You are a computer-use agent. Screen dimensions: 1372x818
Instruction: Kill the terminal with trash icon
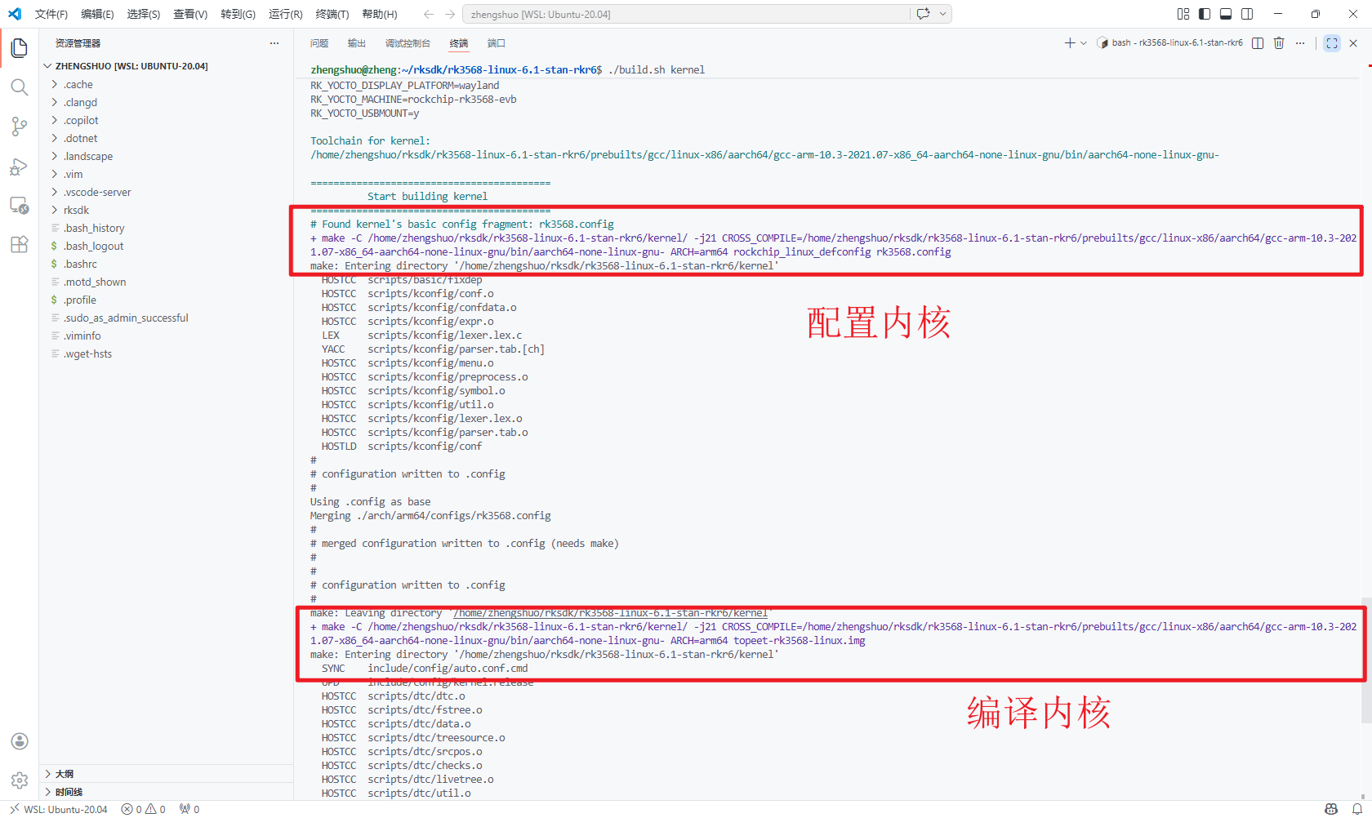coord(1279,43)
